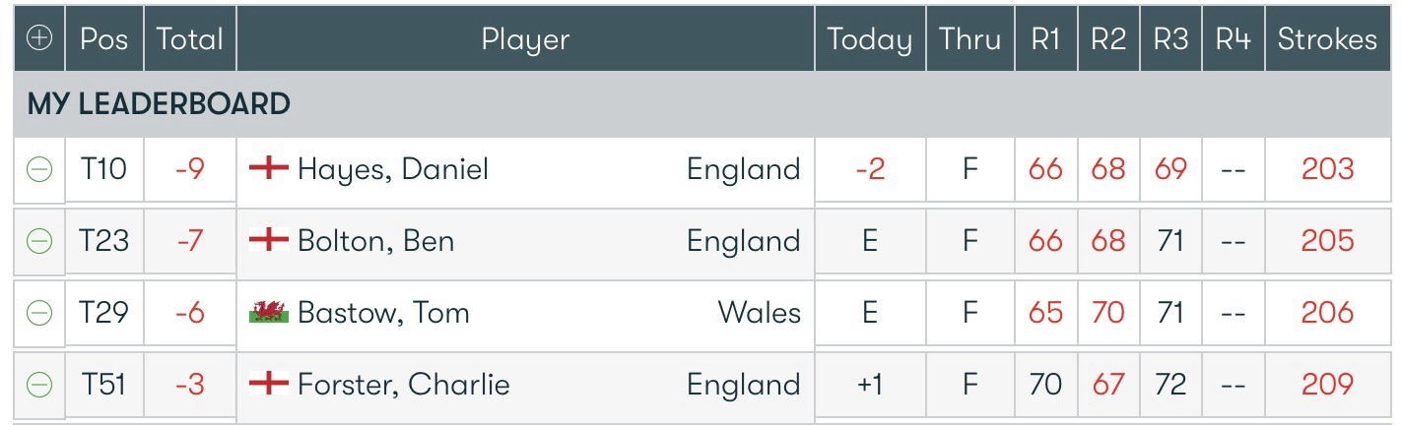Remove Ben Bolton with the minus icon
Viewport: 1402px width, 425px height.
[x=39, y=241]
